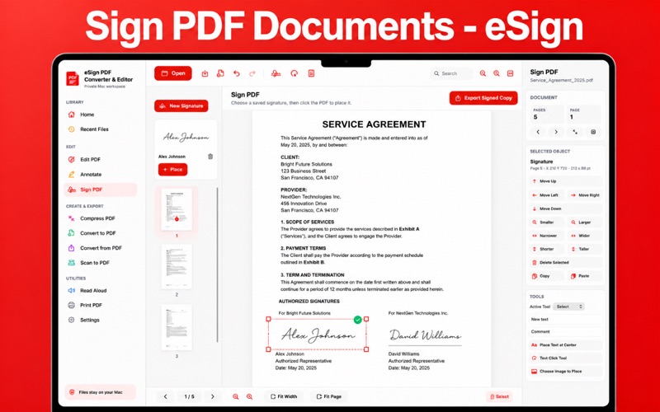Previous page arrow in the Document panel
Image resolution: width=660 pixels, height=412 pixels.
point(538,132)
